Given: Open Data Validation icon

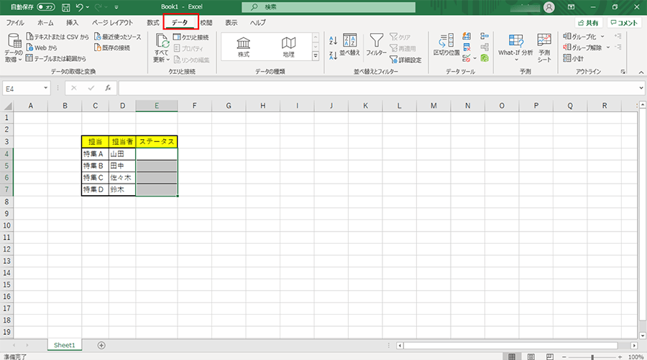Looking at the screenshot, I should click(467, 58).
